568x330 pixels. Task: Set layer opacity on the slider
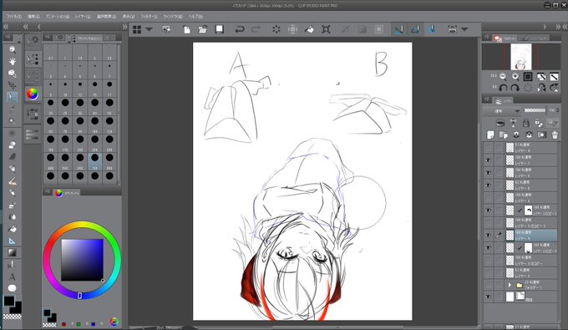coord(535,110)
